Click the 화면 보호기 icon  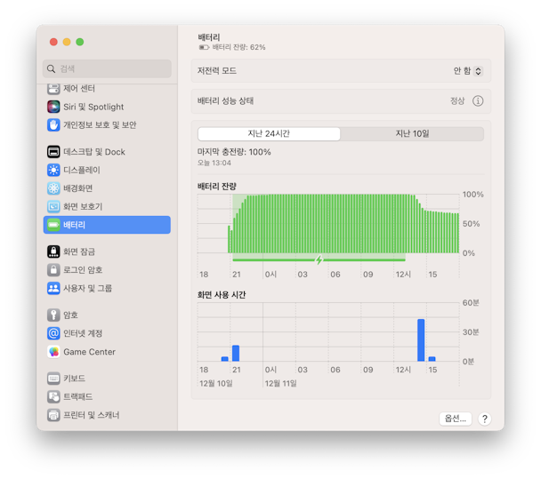click(53, 206)
